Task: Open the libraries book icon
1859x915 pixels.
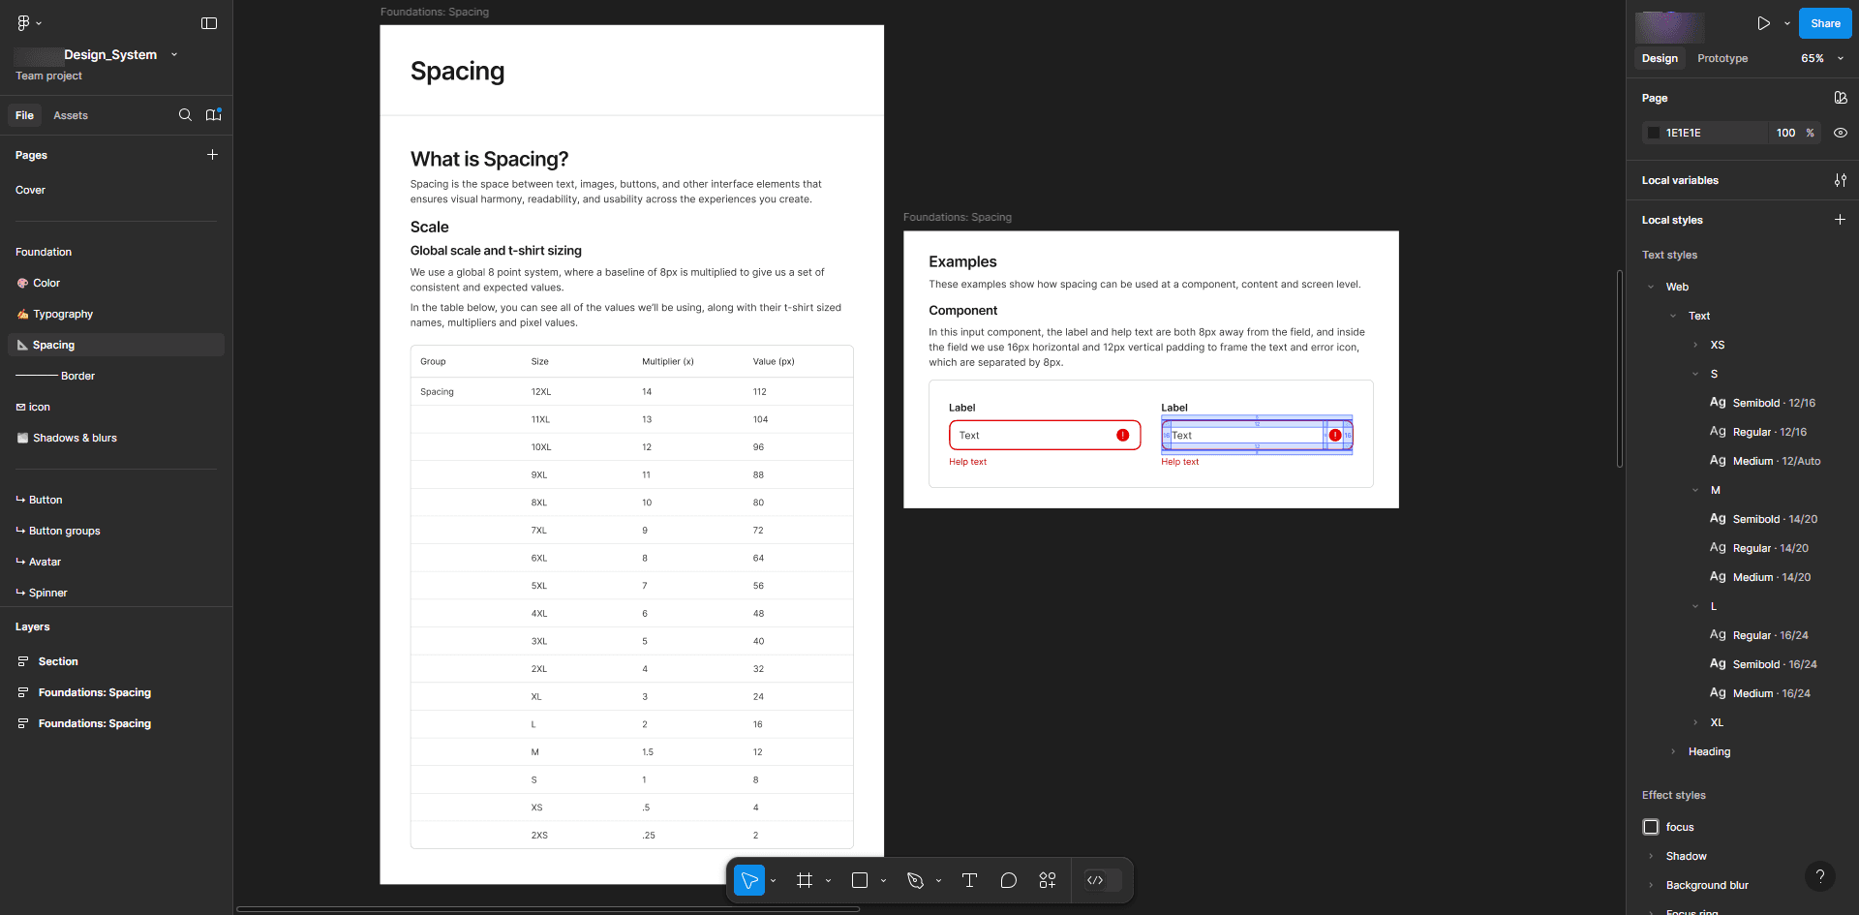Action: pyautogui.click(x=214, y=115)
